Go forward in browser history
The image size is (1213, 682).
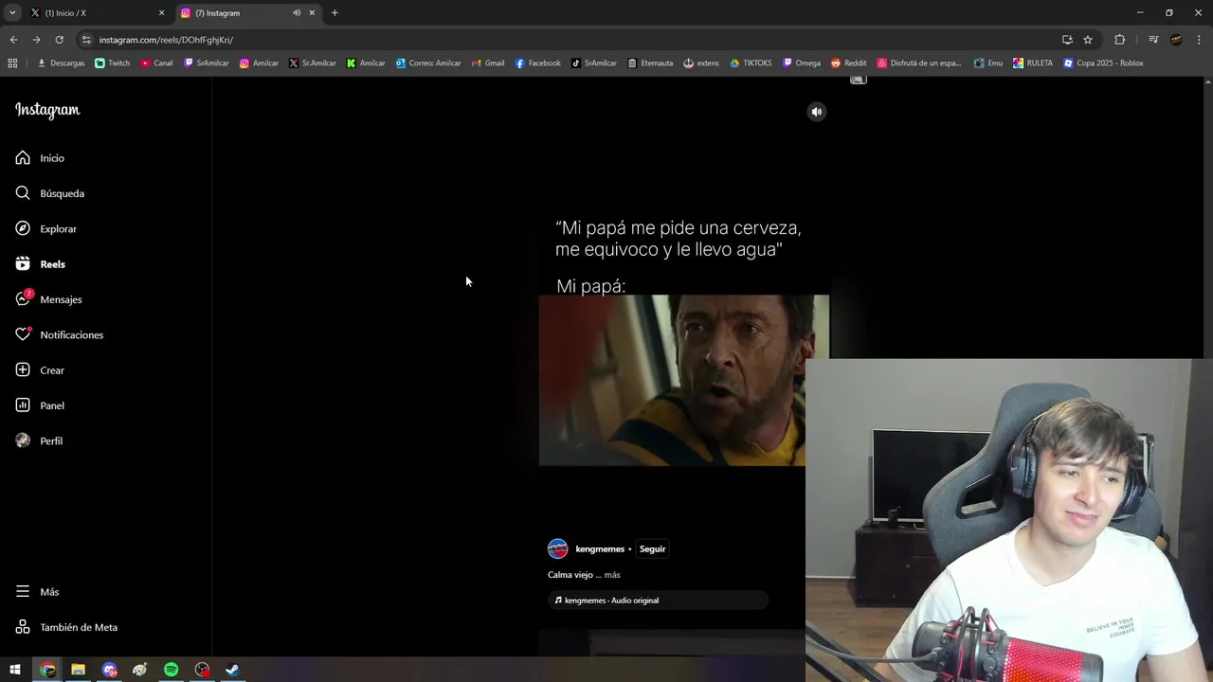tap(36, 40)
